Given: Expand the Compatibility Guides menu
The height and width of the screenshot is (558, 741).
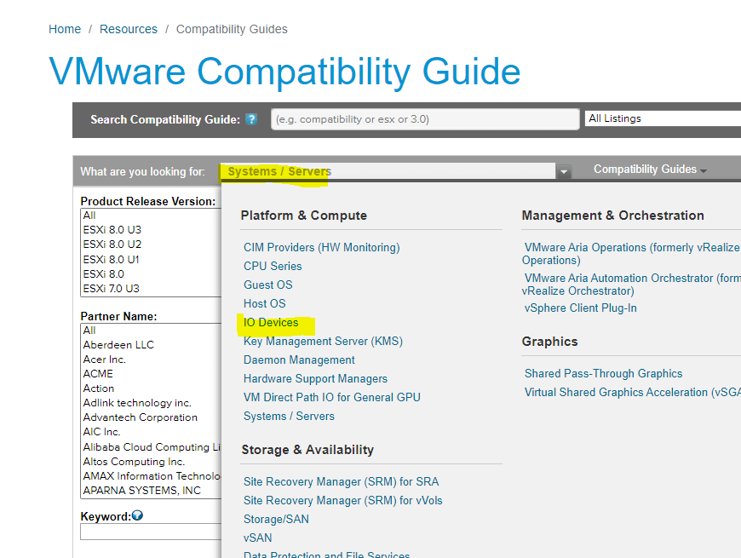Looking at the screenshot, I should (650, 170).
